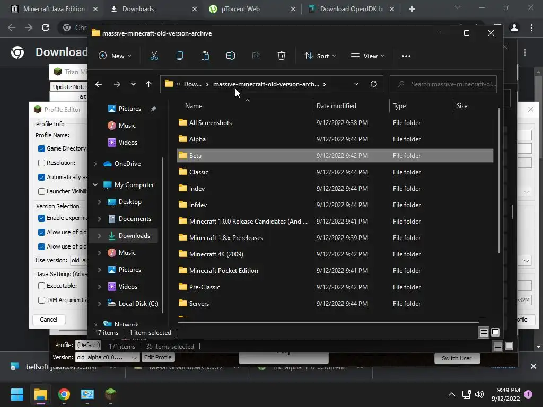Collapse My Computer tree node
The width and height of the screenshot is (543, 407).
pos(95,185)
